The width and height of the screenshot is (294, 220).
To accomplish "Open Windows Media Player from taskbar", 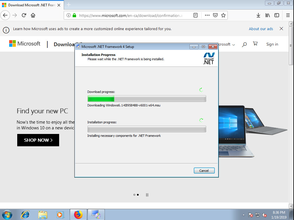I will coord(60,215).
